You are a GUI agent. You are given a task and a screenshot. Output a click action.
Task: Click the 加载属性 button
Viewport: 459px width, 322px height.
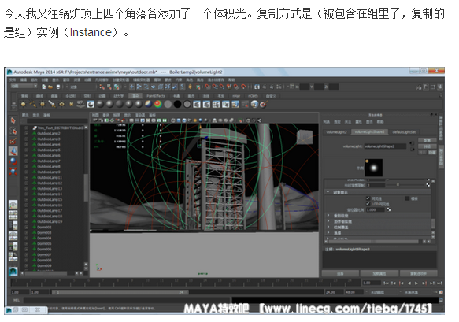[x=379, y=273]
